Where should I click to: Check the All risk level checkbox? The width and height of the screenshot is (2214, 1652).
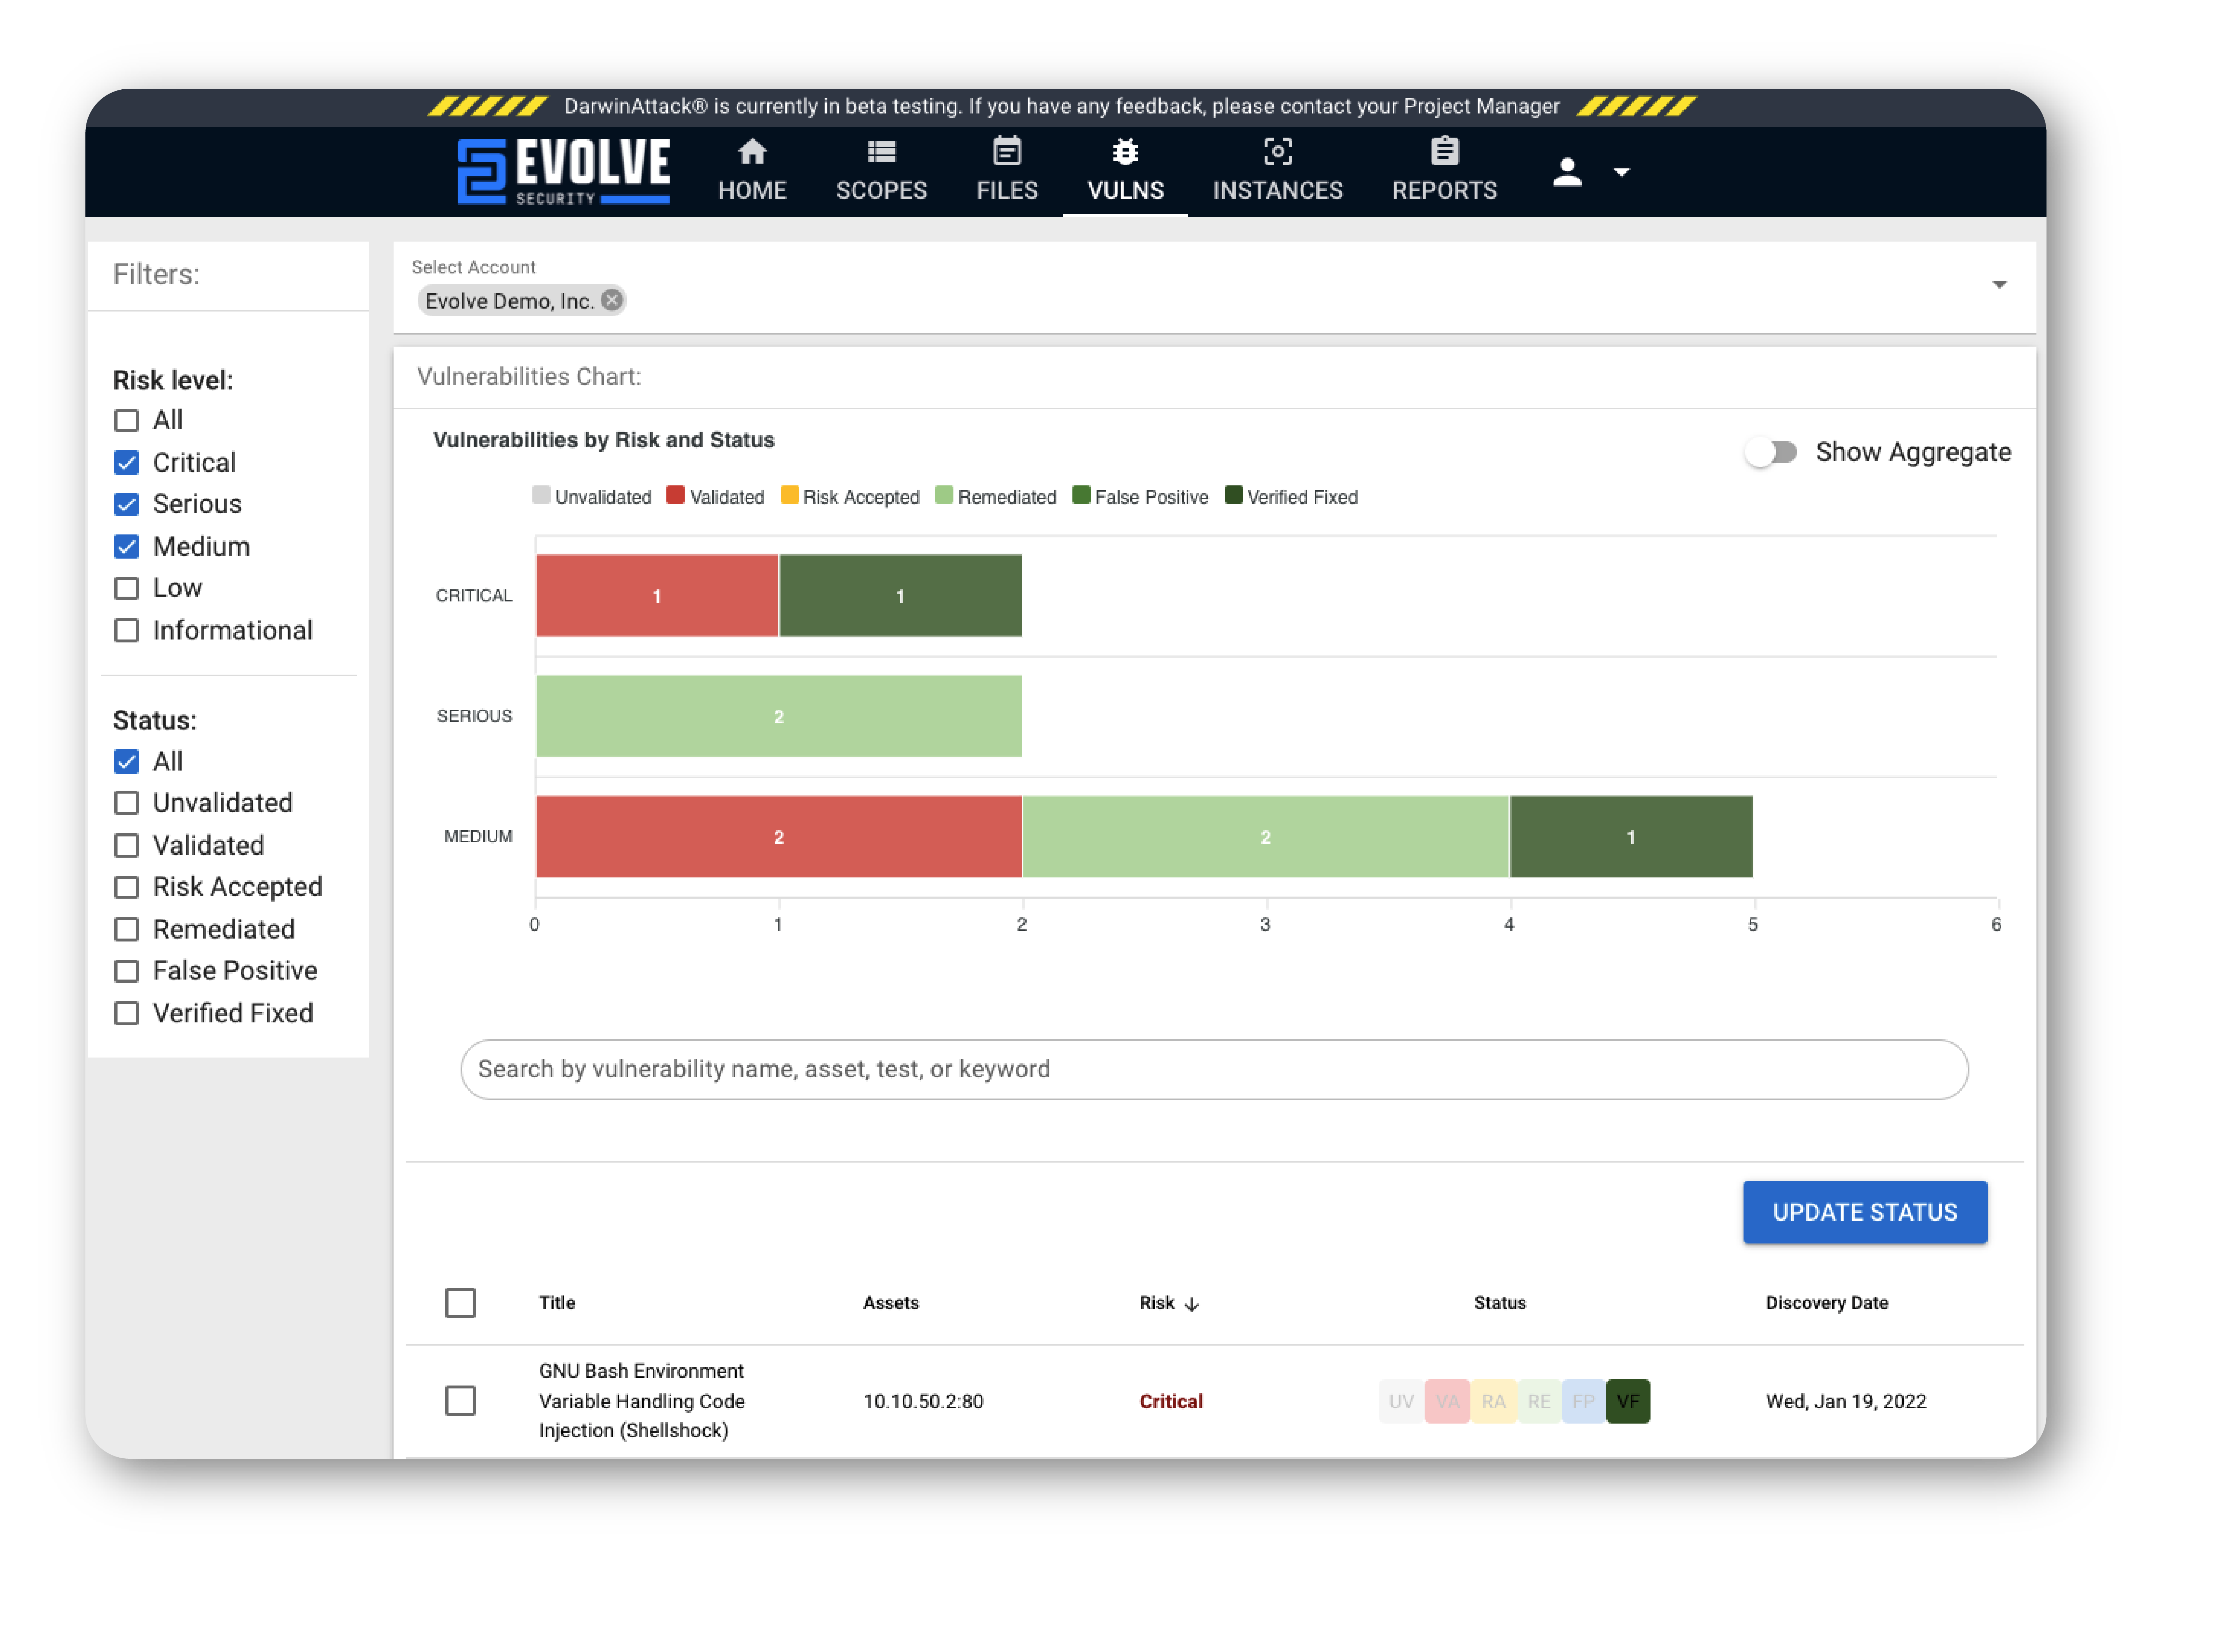point(126,420)
